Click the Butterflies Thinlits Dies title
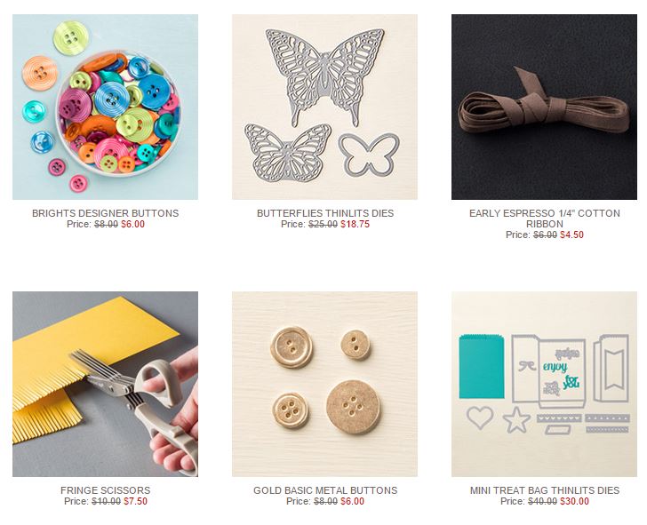The width and height of the screenshot is (647, 525). point(325,213)
